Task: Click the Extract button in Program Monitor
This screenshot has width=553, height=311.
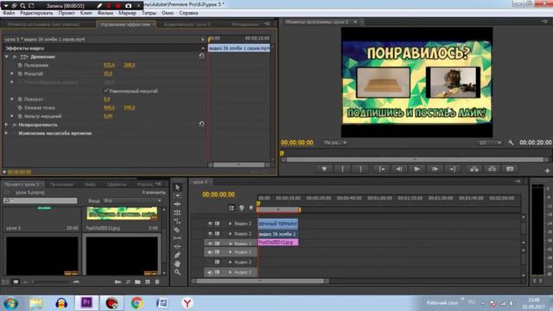Action: [492, 169]
